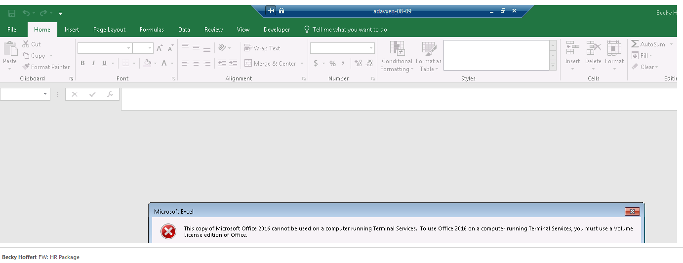The width and height of the screenshot is (683, 263).
Task: Click the Decrease Decimal icon
Action: [369, 63]
